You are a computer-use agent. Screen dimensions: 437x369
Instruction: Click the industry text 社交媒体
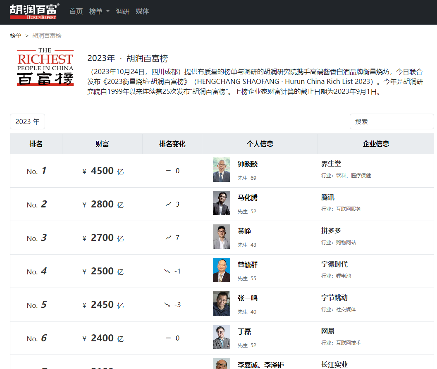(346, 309)
